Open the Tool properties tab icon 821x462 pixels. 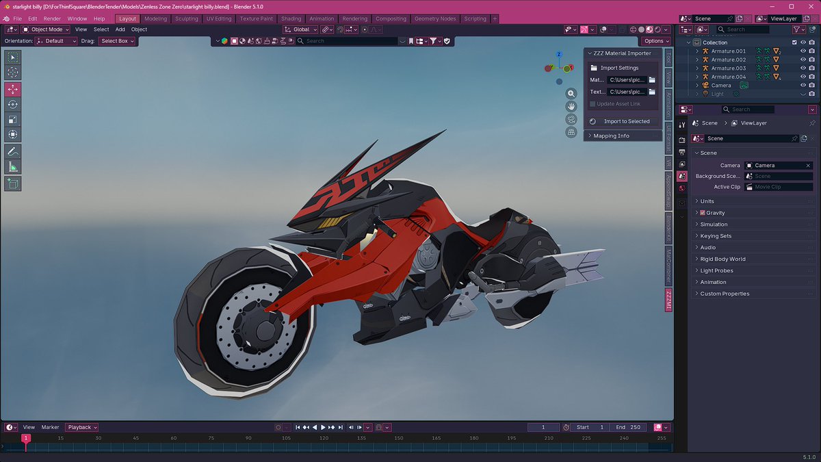pos(682,125)
